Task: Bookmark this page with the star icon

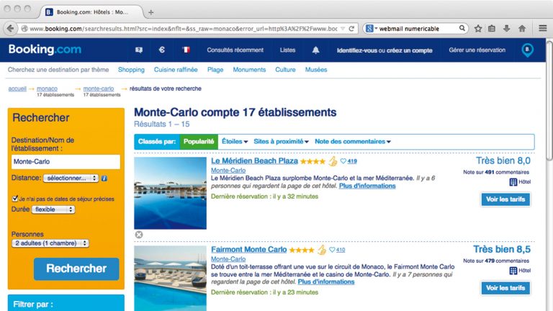Action: point(478,29)
